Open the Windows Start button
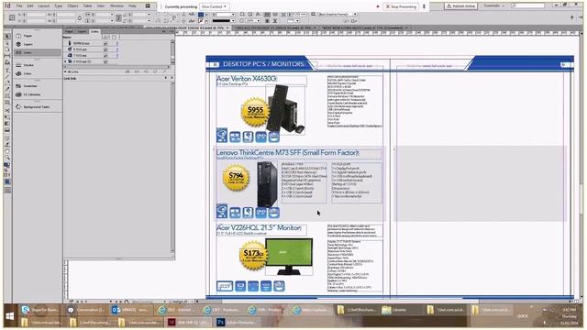The image size is (587, 330). [x=10, y=316]
